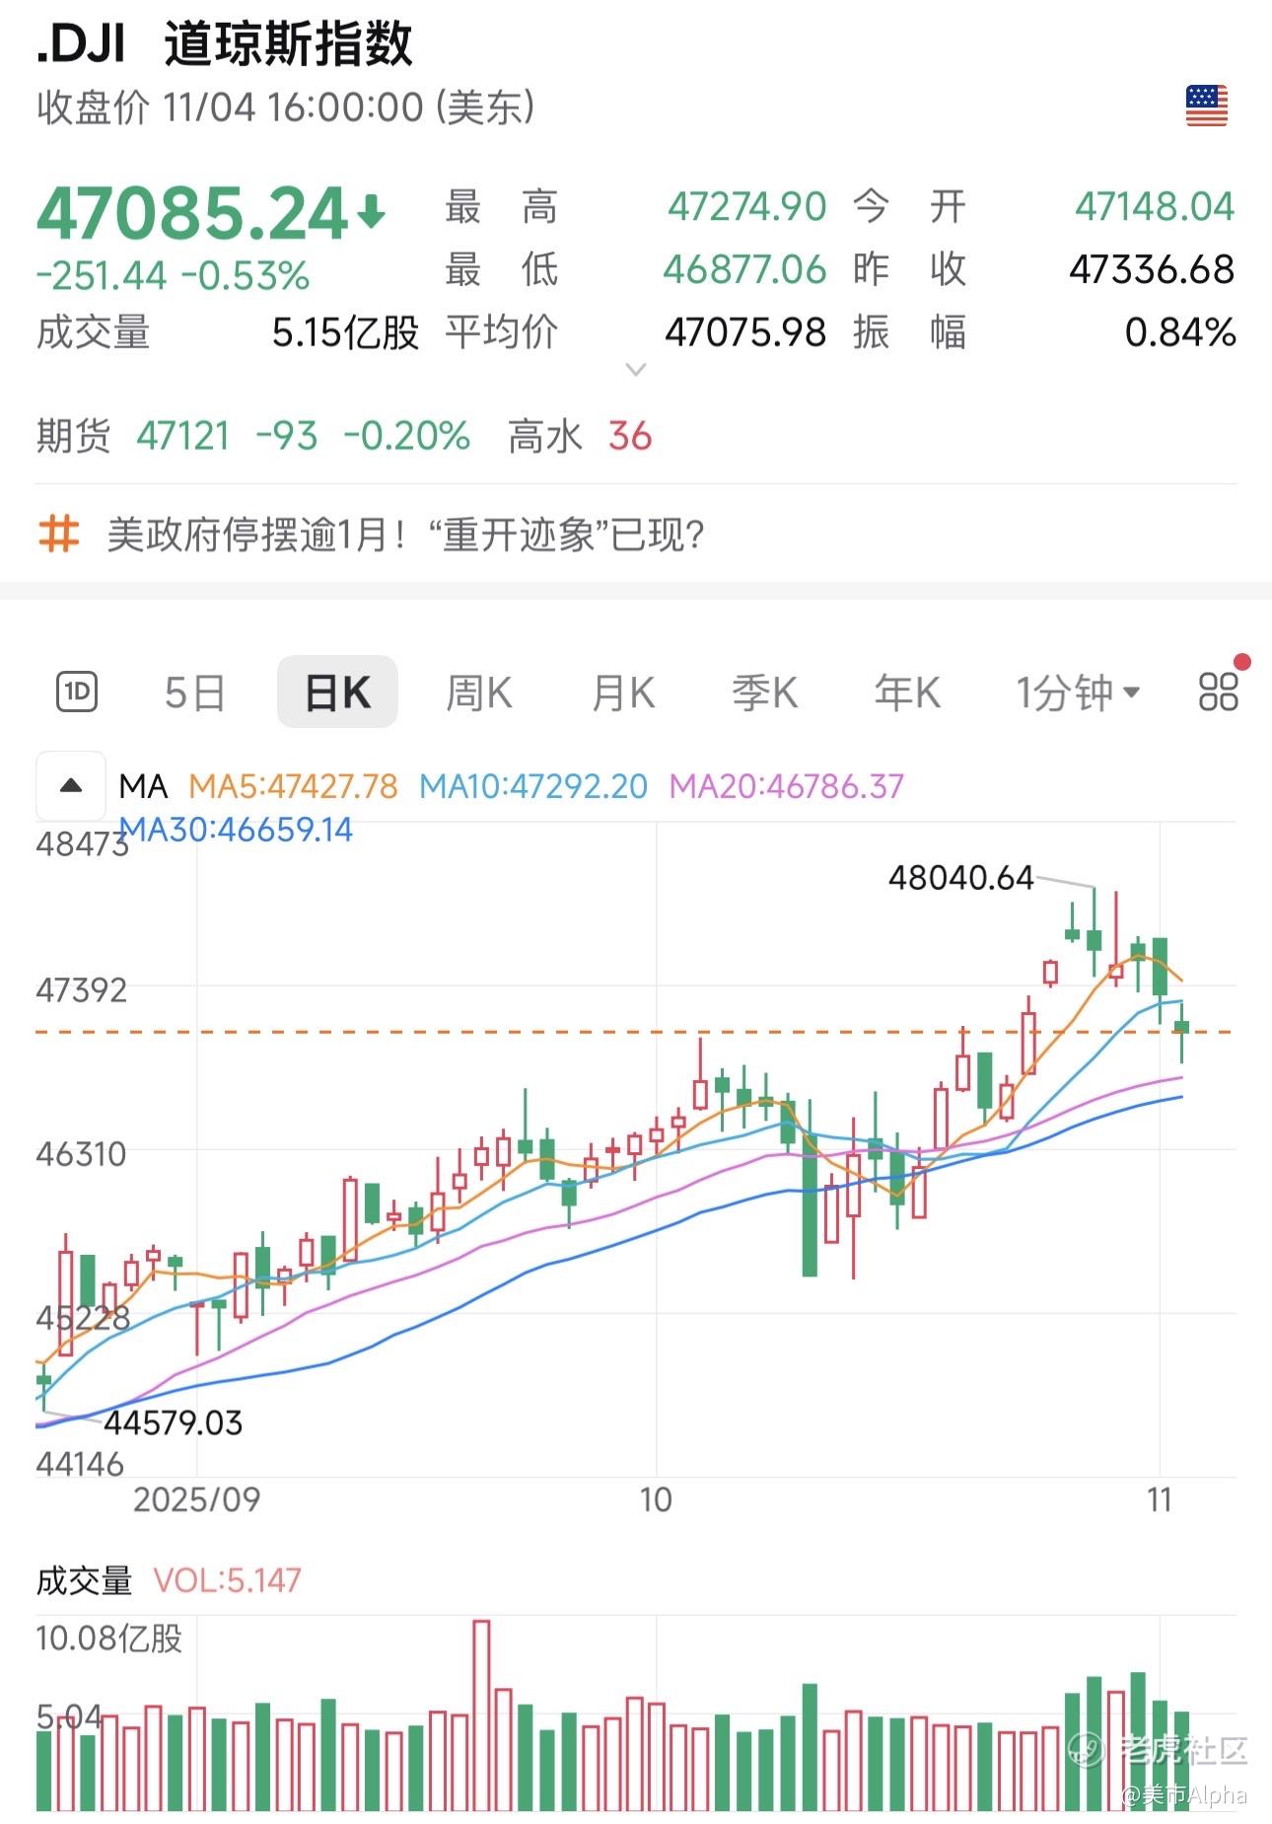Image resolution: width=1272 pixels, height=1824 pixels.
Task: Select the MA20:46786.37 indicator label
Action: tap(786, 786)
